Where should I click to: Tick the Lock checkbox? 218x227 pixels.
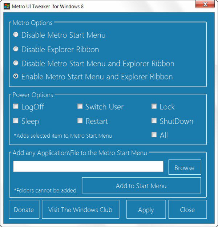[x=154, y=107]
